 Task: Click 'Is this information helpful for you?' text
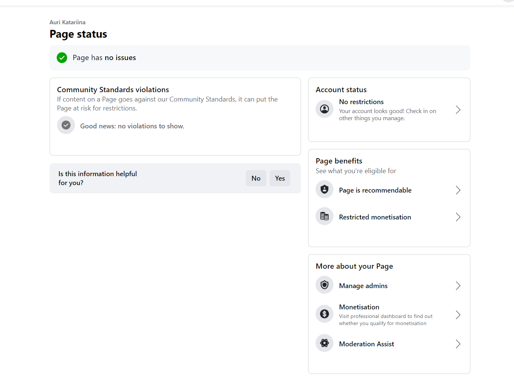pos(98,178)
